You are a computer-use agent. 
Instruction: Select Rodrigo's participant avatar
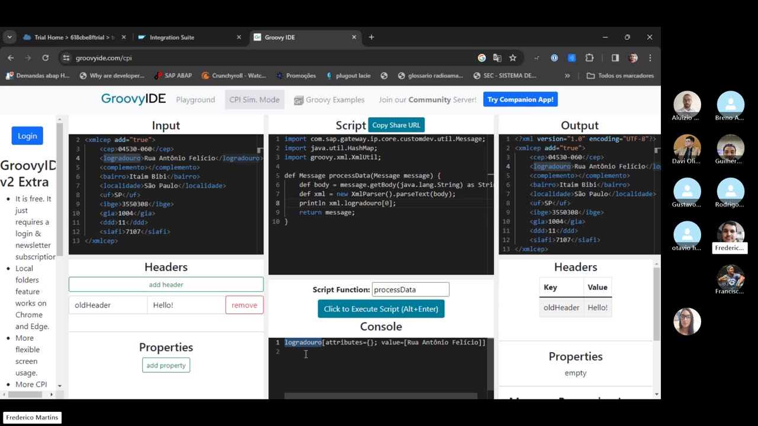click(x=730, y=192)
